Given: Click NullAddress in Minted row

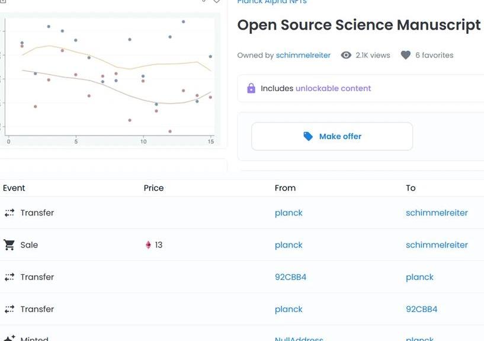Looking at the screenshot, I should [x=299, y=339].
